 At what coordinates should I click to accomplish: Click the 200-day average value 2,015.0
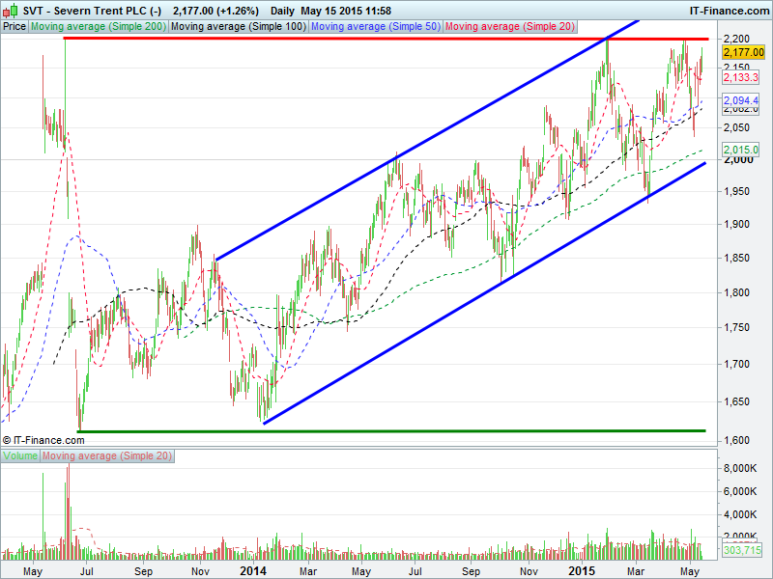[x=740, y=150]
